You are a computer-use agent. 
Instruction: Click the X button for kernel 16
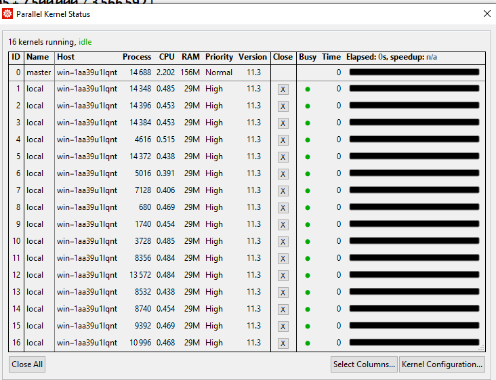[283, 343]
